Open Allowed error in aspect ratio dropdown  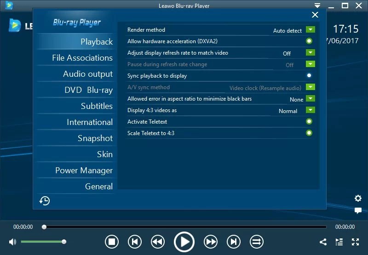pos(310,98)
